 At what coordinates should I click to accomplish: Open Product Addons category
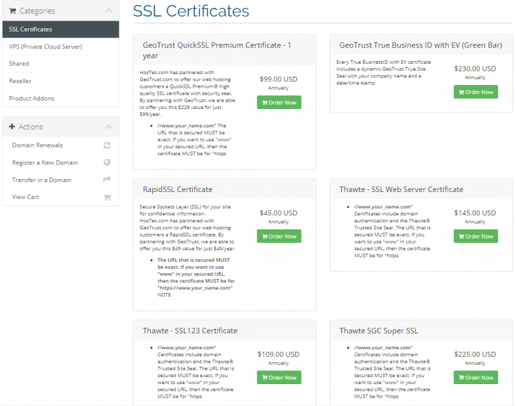32,99
